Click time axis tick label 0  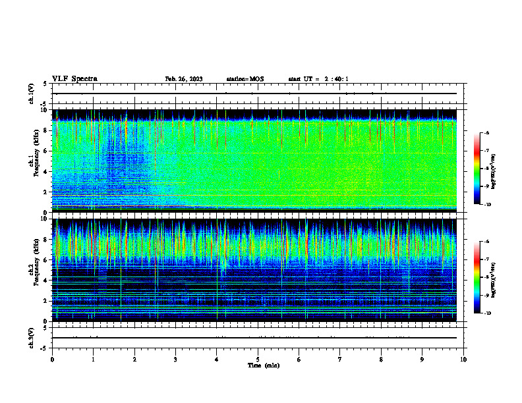(x=52, y=360)
